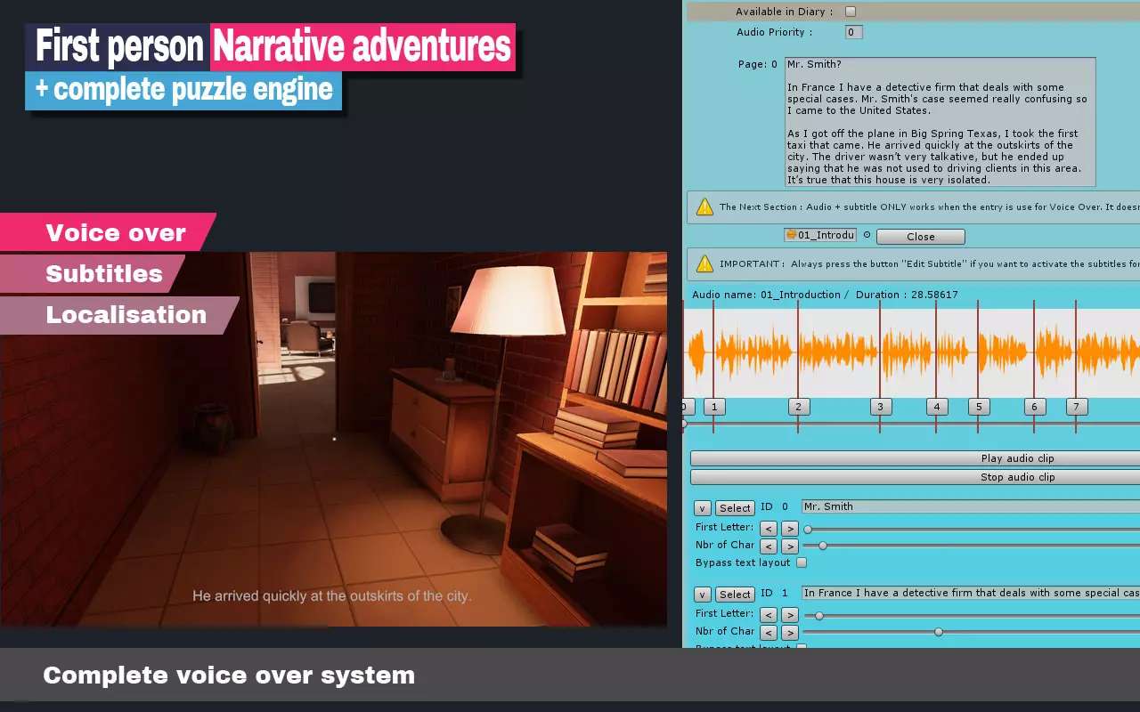Viewport: 1140px width, 712px height.
Task: Select subtitle marker 5 on waveform
Action: tap(979, 407)
